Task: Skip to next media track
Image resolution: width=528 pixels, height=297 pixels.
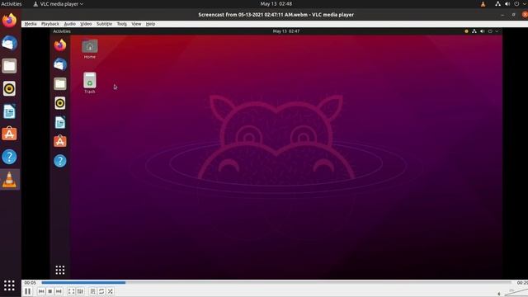Action: click(x=59, y=291)
